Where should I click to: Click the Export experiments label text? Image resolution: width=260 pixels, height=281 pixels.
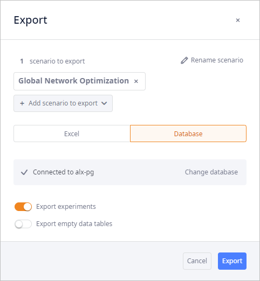[x=66, y=207]
